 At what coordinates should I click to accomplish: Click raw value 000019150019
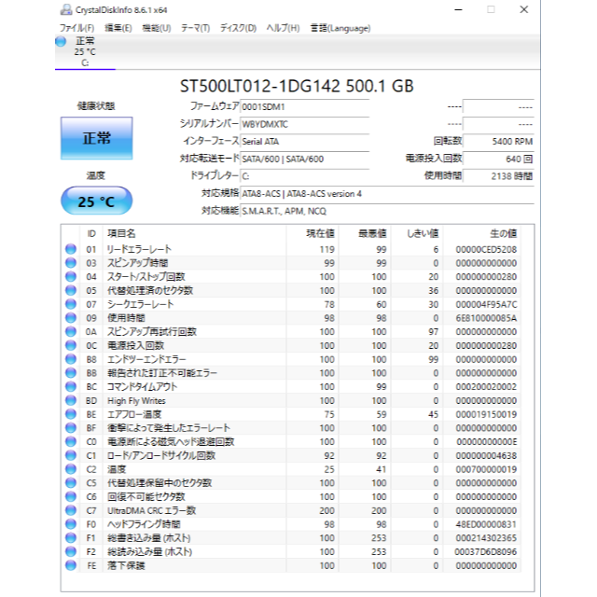[x=486, y=414]
